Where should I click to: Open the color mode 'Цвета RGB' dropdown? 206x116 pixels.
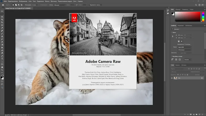(184, 47)
